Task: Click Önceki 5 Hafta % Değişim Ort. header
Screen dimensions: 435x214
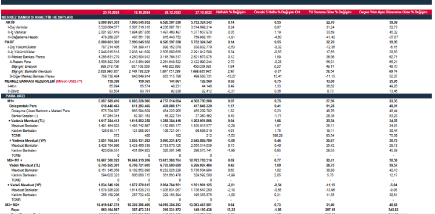Action: [x=277, y=13]
